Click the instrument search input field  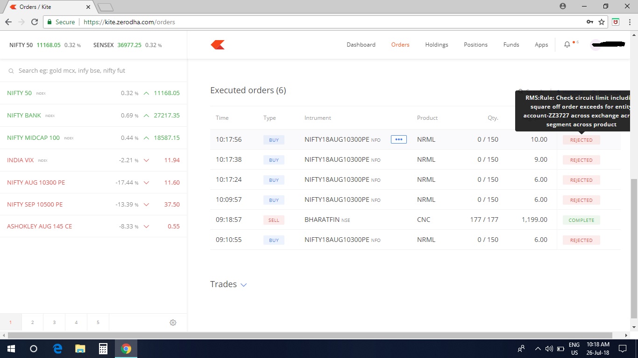click(93, 71)
